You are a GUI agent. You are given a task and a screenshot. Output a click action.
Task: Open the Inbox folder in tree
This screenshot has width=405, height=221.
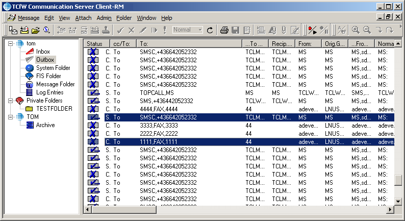click(43, 52)
